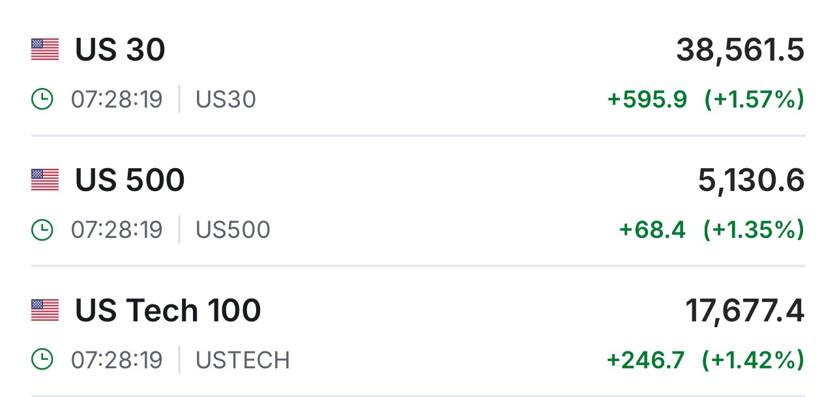Image resolution: width=837 pixels, height=397 pixels.
Task: Click the +246.7 (+1.42%) change value
Action: click(705, 360)
